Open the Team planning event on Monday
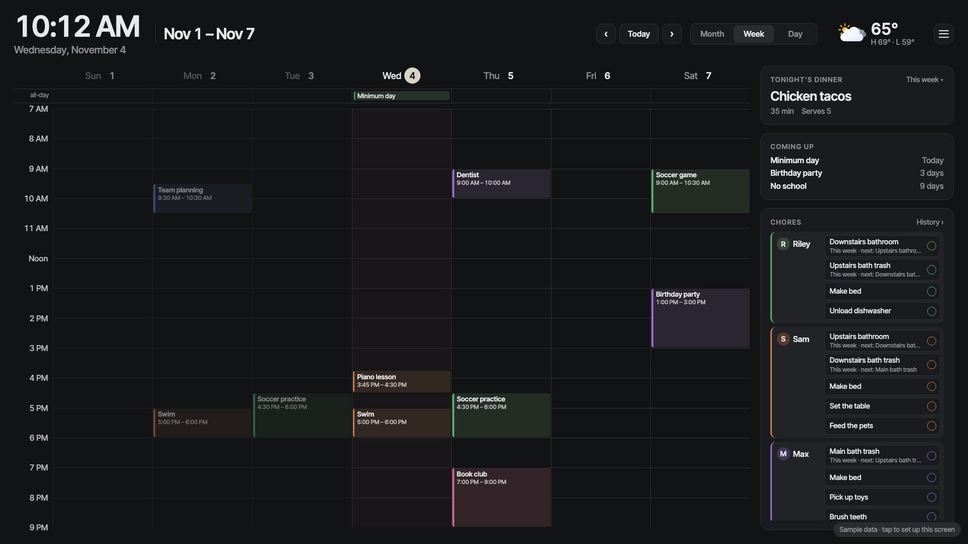 pos(202,198)
